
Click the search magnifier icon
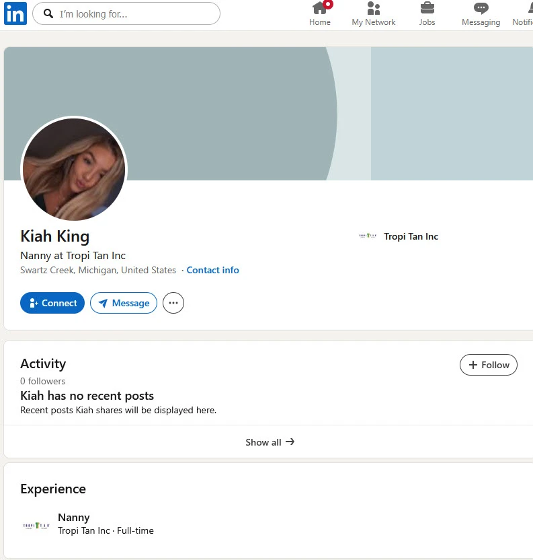pos(48,13)
